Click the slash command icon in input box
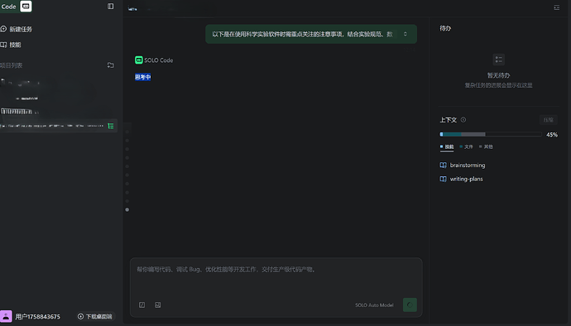571x326 pixels. click(x=142, y=304)
